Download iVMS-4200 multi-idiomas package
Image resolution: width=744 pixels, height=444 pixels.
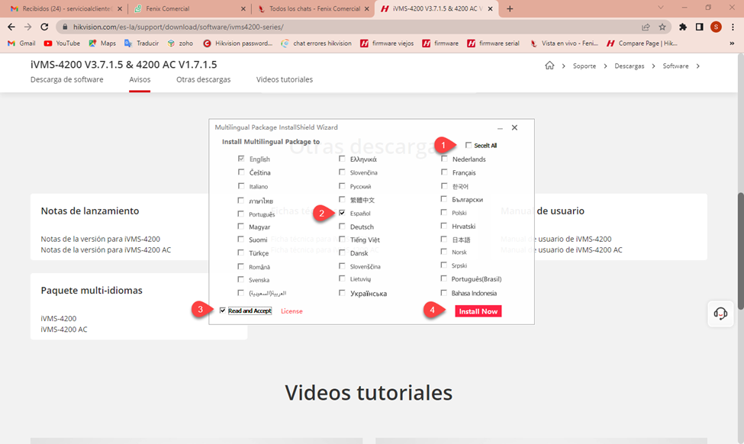tap(58, 318)
